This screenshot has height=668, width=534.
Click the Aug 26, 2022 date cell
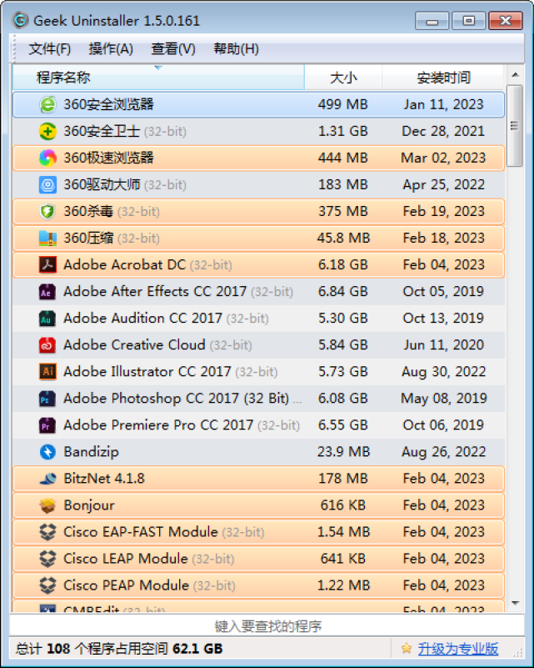click(444, 452)
